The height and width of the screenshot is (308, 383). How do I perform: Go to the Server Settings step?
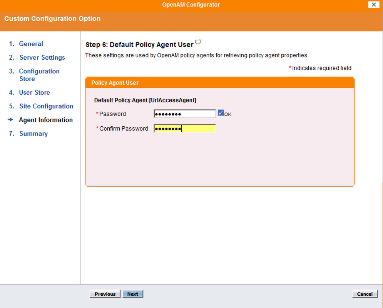coord(42,57)
